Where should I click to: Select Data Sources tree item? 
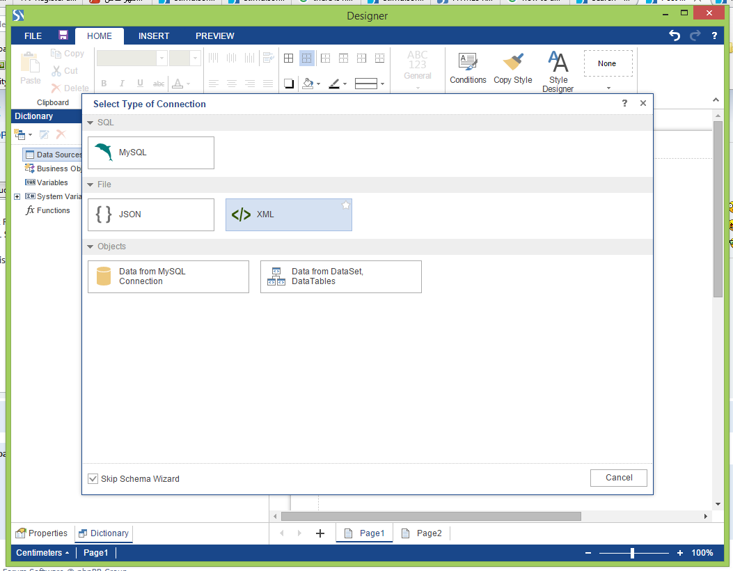[54, 155]
